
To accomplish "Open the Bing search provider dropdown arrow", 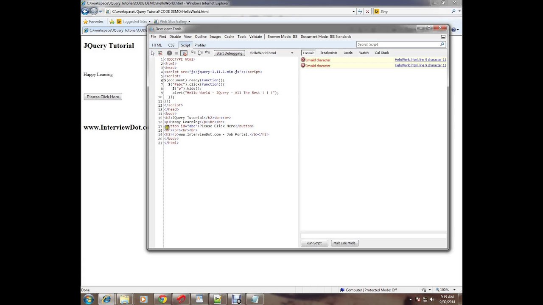I will point(459,11).
